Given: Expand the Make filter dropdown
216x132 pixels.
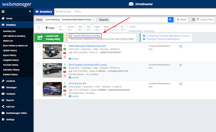Looking at the screenshot, I should coord(98,30).
